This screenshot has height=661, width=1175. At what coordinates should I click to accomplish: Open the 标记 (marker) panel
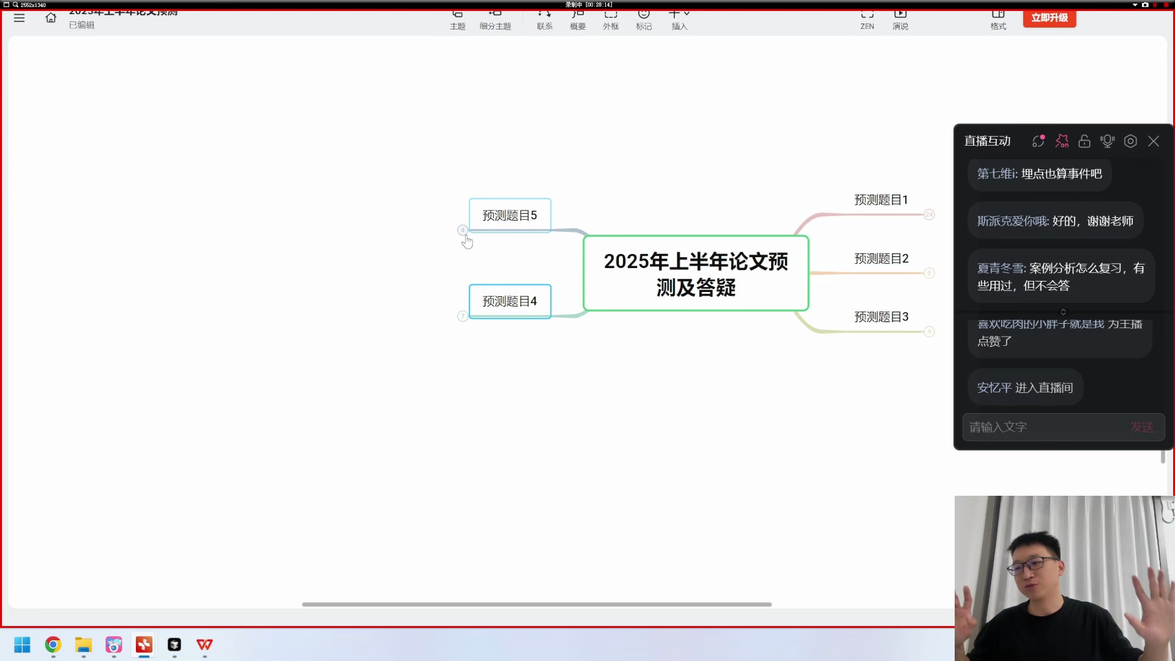pos(644,18)
